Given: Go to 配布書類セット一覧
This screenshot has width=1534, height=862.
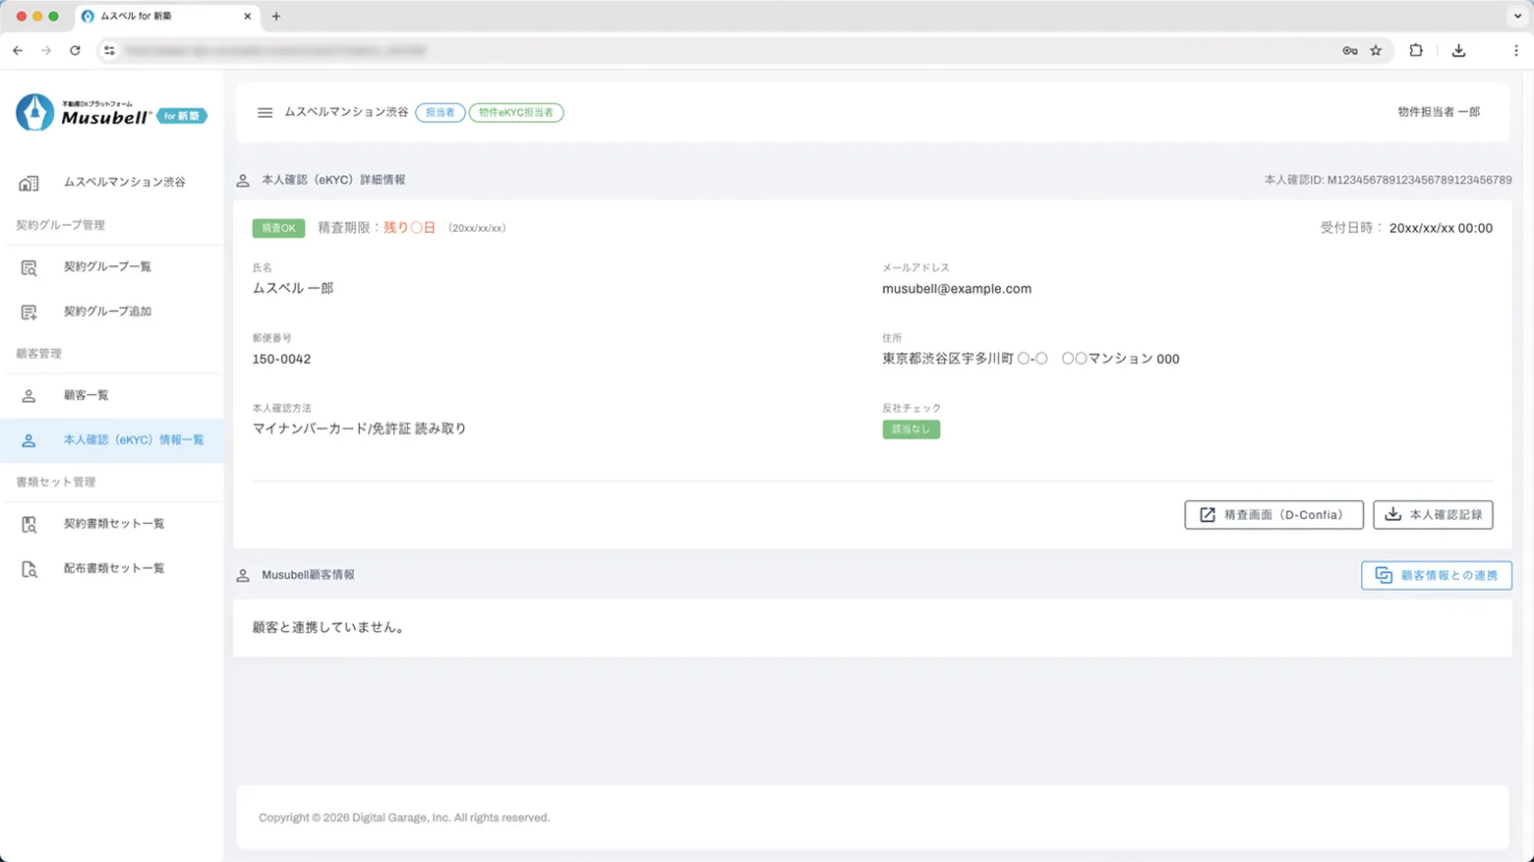Looking at the screenshot, I should tap(112, 569).
